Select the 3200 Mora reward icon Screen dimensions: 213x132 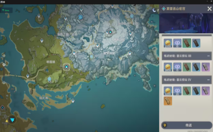coord(168,91)
